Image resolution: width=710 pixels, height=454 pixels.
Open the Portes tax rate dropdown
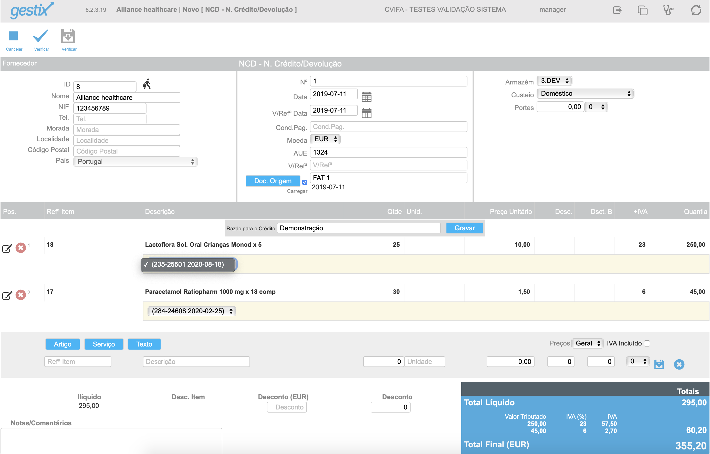pyautogui.click(x=597, y=107)
